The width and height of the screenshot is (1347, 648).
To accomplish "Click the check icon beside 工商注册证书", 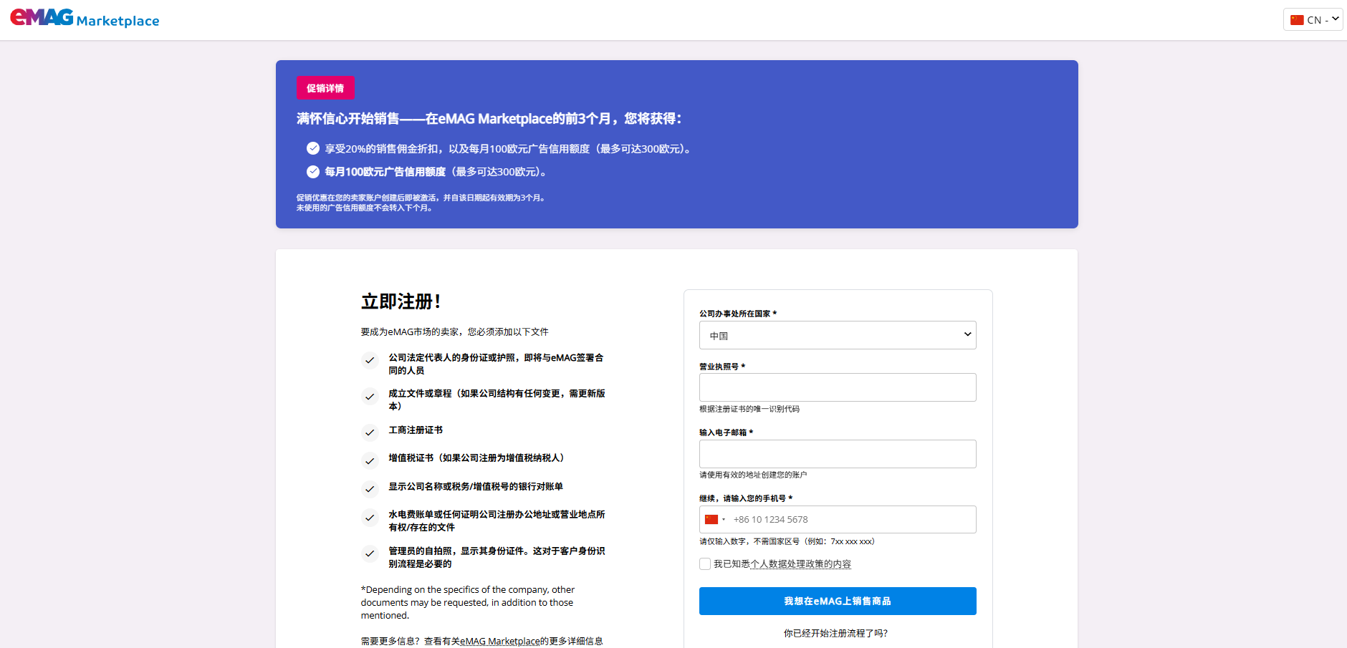I will tap(370, 432).
